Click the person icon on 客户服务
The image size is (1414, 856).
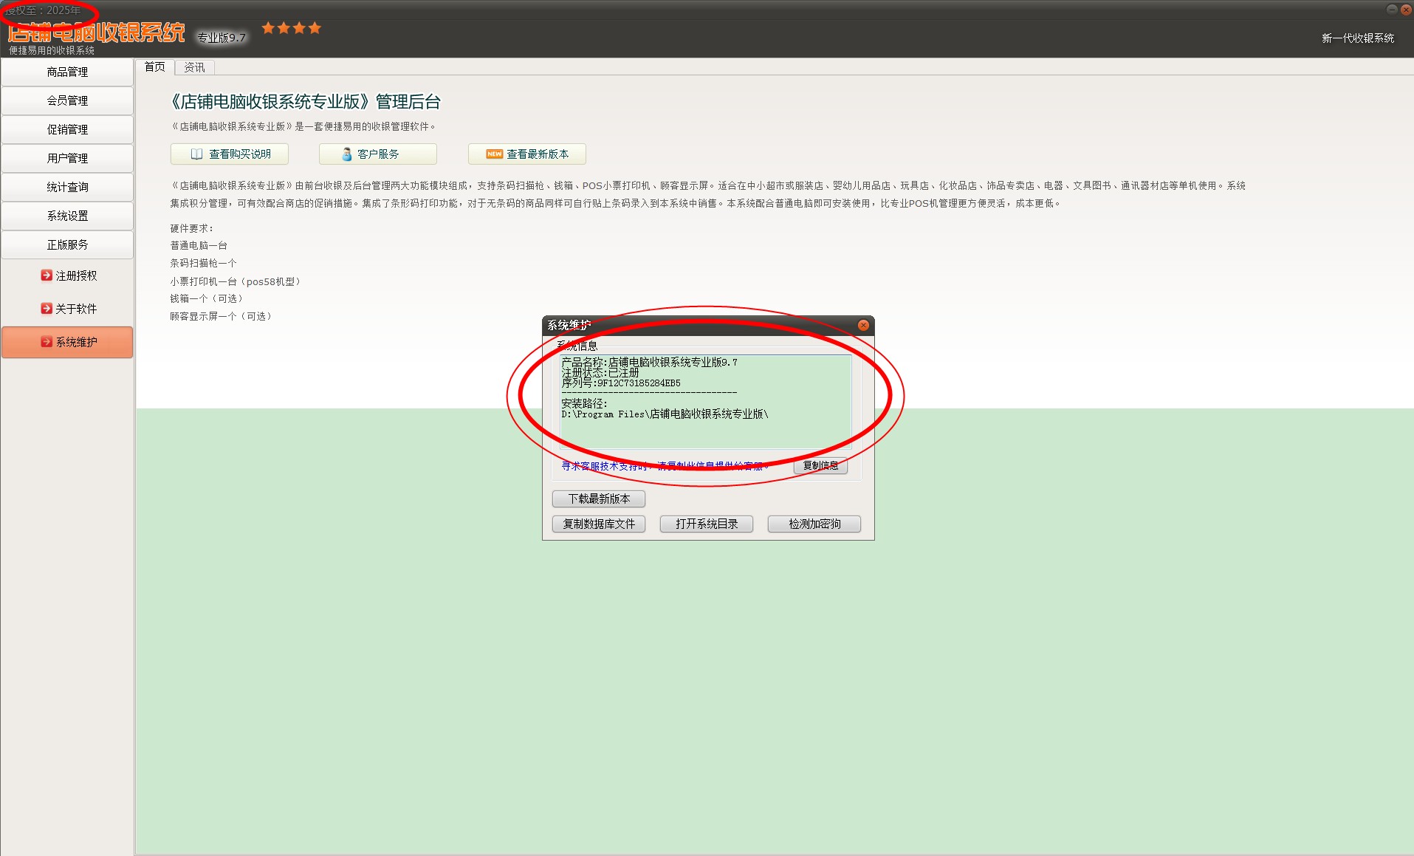[346, 154]
